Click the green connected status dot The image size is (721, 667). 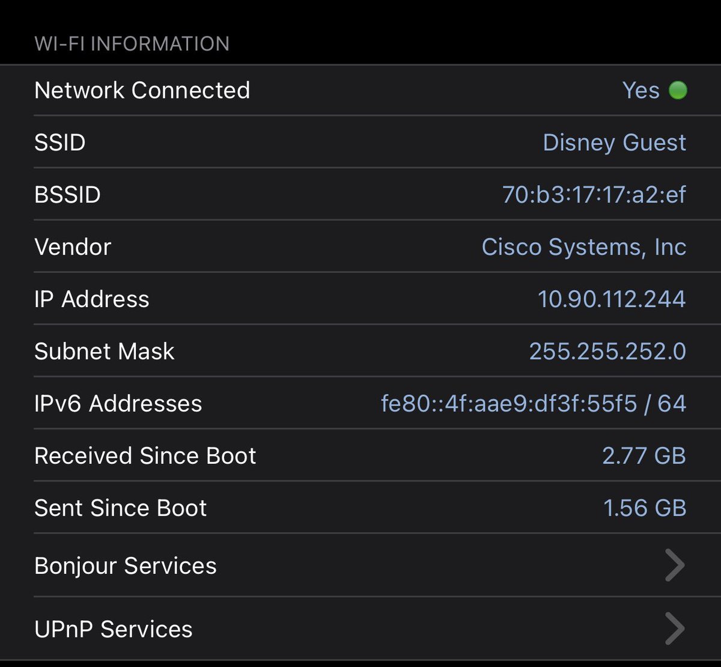click(678, 91)
